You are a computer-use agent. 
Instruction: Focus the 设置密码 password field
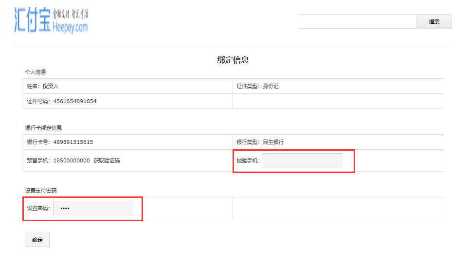click(x=93, y=208)
